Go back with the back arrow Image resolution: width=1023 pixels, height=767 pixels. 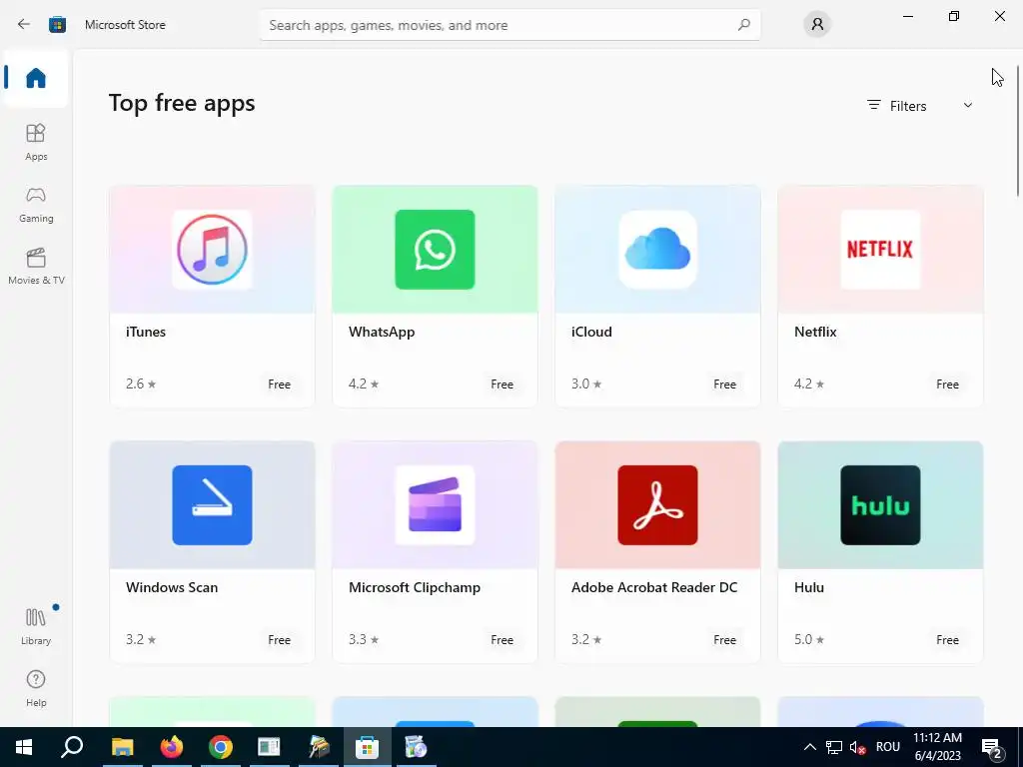point(24,25)
